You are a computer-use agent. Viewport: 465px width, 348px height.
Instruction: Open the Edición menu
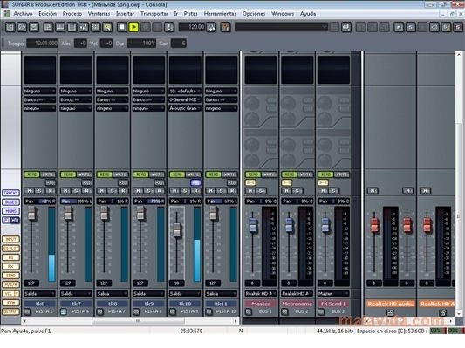click(x=47, y=14)
